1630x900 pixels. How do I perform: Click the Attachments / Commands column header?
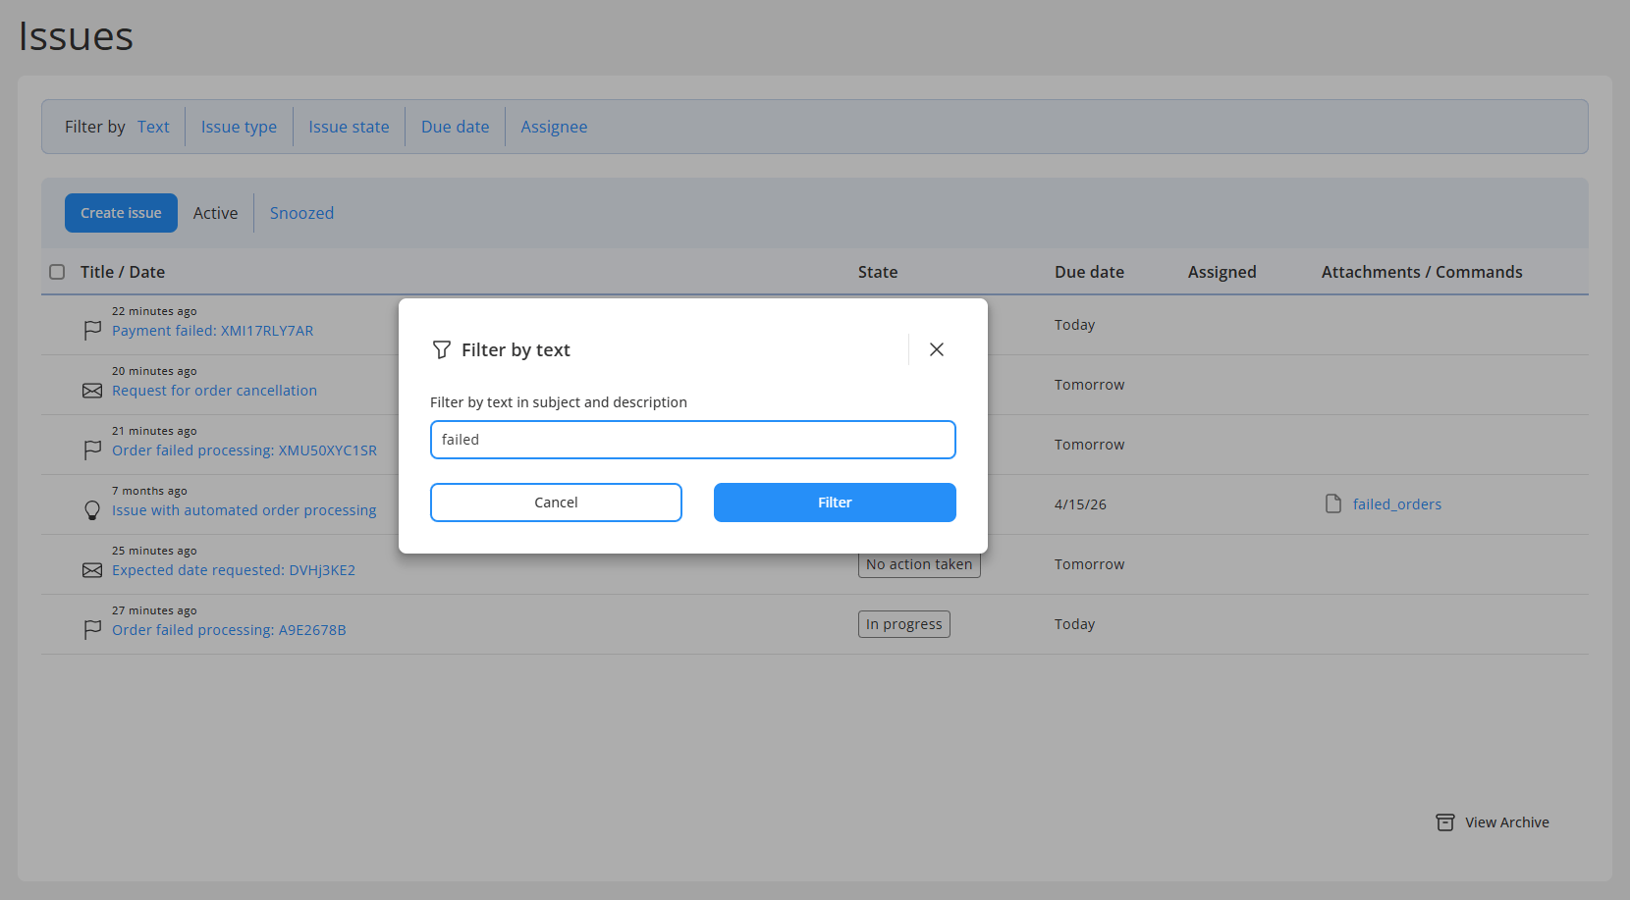(1422, 272)
